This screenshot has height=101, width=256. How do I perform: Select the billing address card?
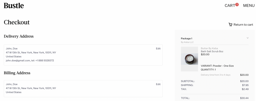[83, 88]
